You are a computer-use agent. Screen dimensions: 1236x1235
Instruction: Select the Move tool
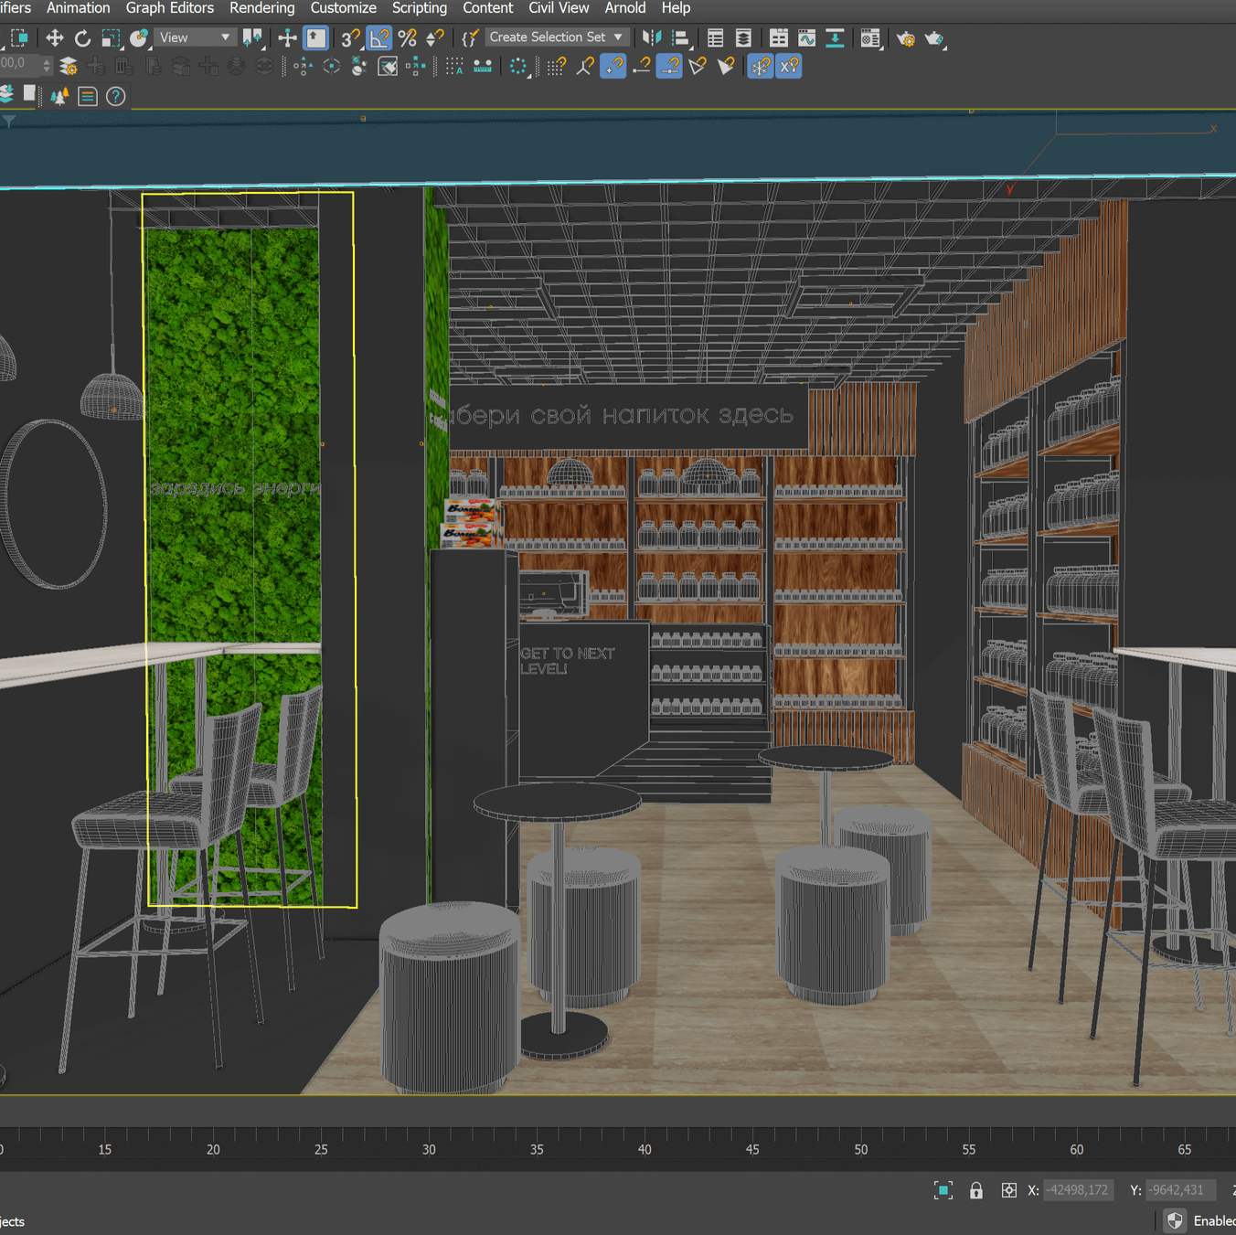tap(55, 37)
